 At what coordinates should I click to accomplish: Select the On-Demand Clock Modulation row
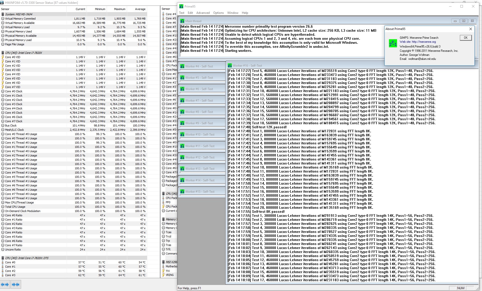(x=73, y=211)
